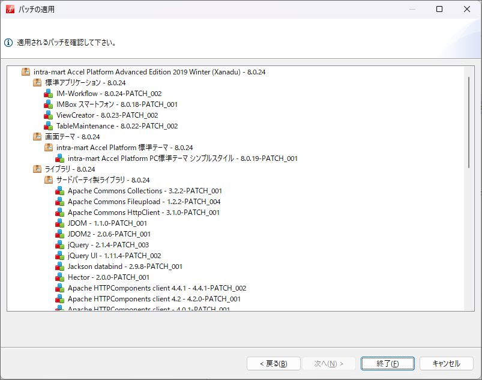Click the module icon for PC標準テーマ シンプルスタイル

59,158
